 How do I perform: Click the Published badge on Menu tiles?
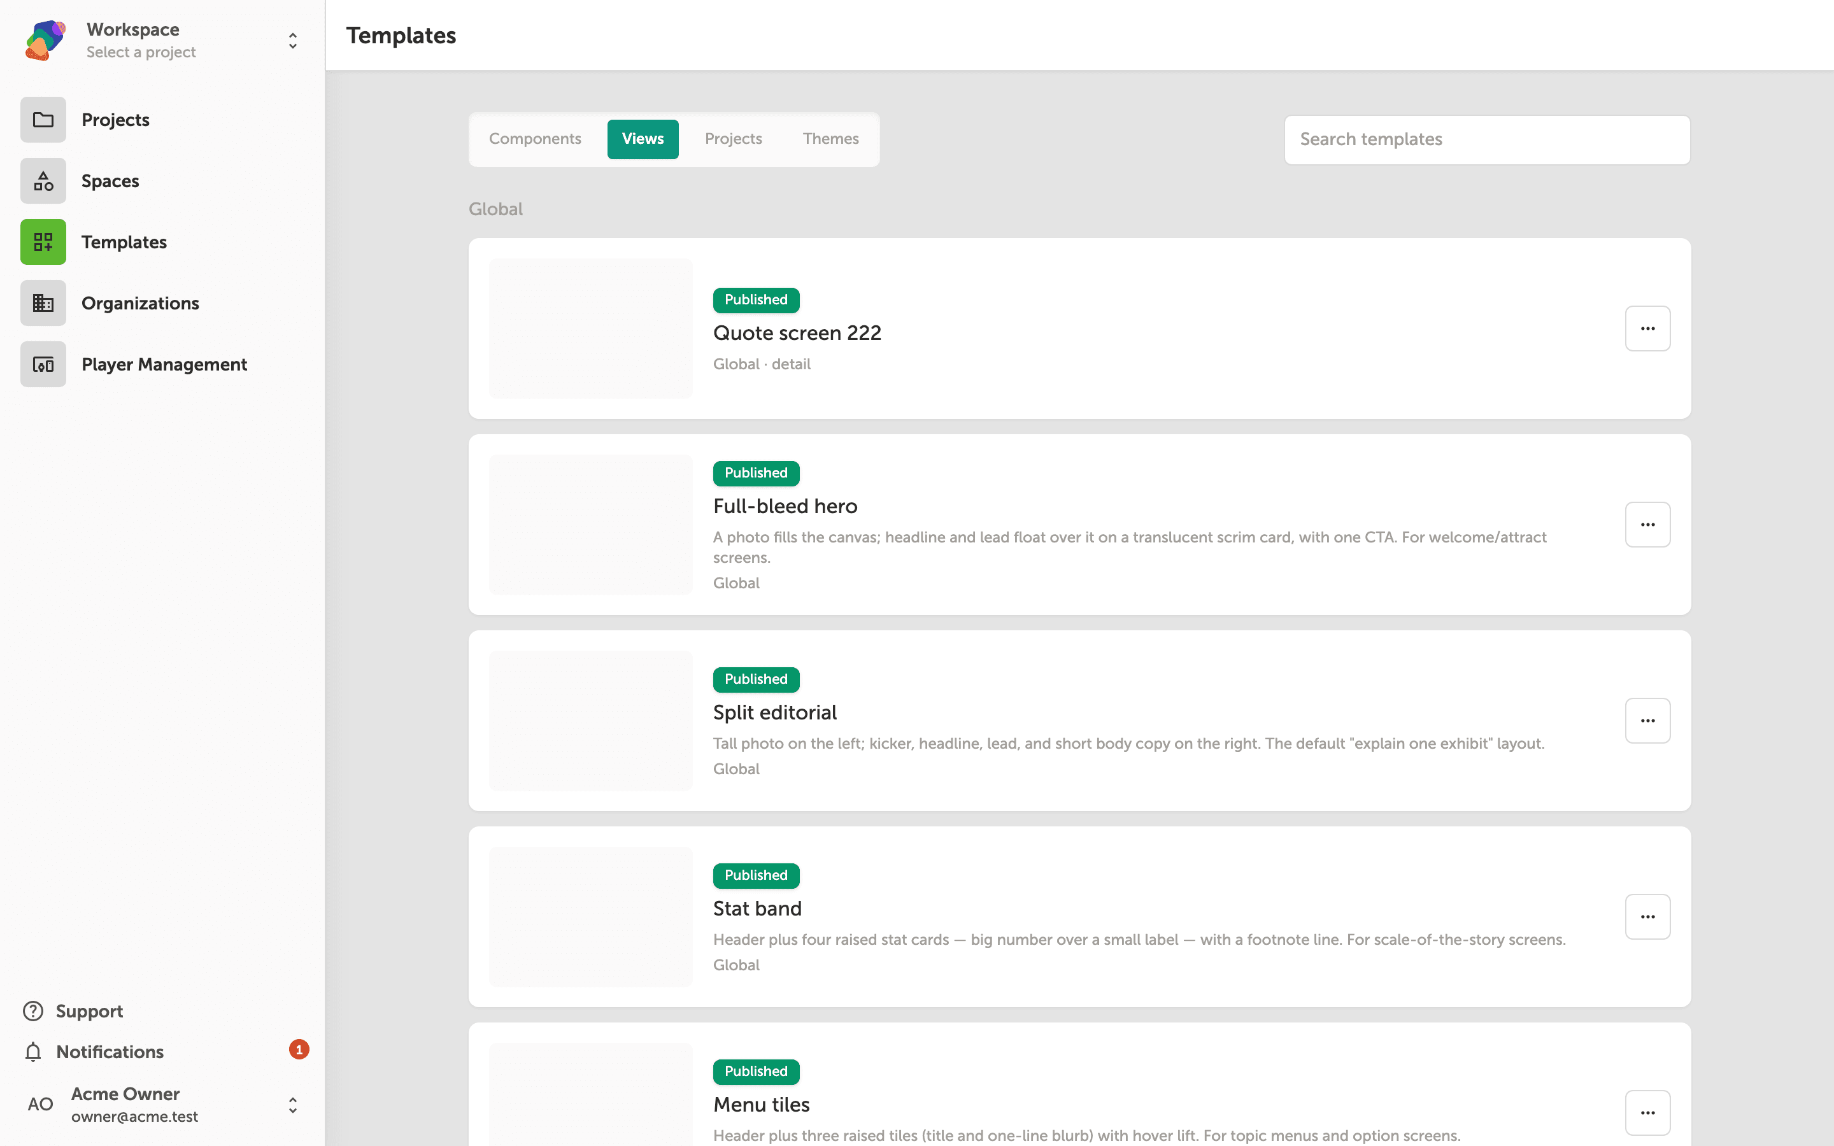(x=756, y=1072)
